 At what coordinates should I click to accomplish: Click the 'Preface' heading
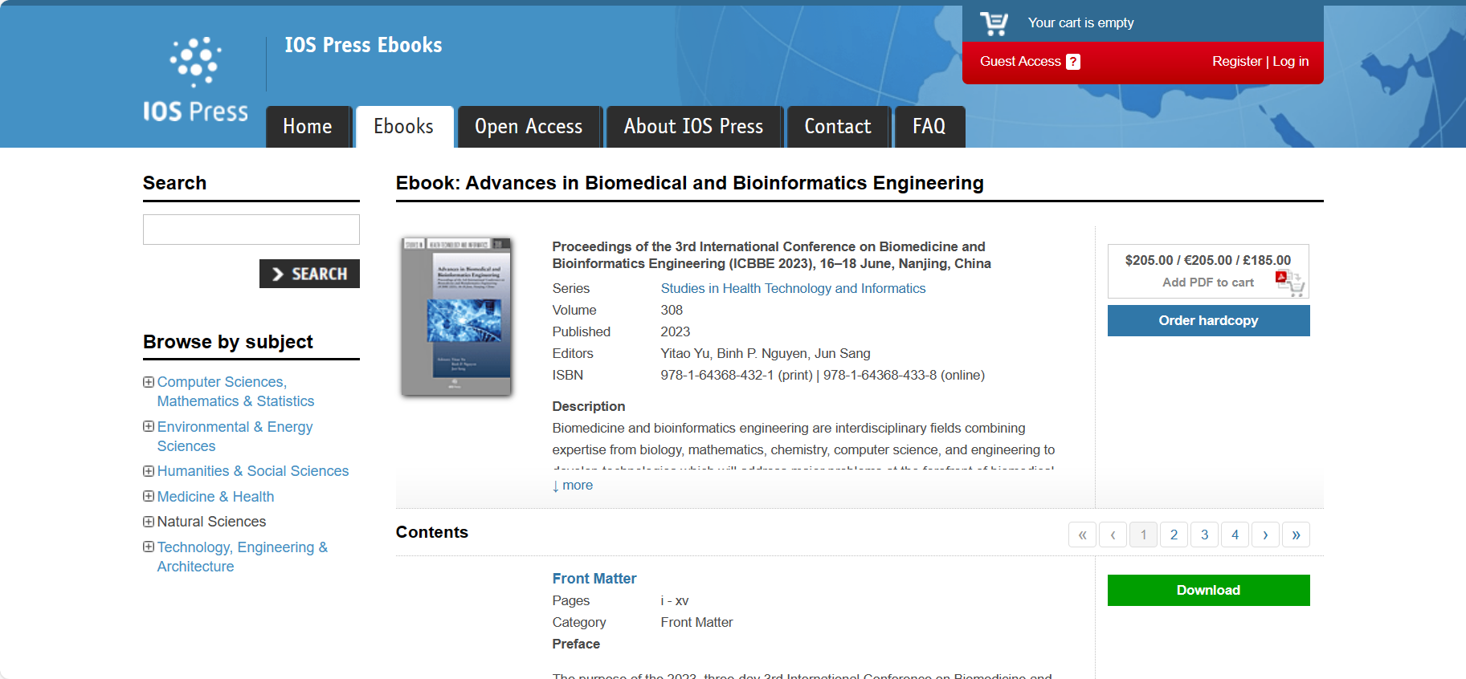point(576,644)
